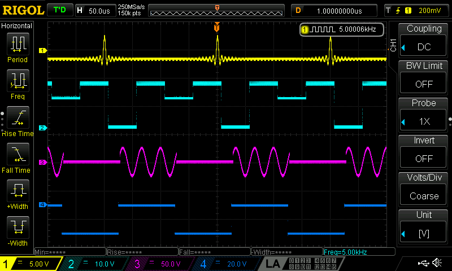The width and height of the screenshot is (452, 271).
Task: Select the Freq measurement icon
Action: pos(18,82)
